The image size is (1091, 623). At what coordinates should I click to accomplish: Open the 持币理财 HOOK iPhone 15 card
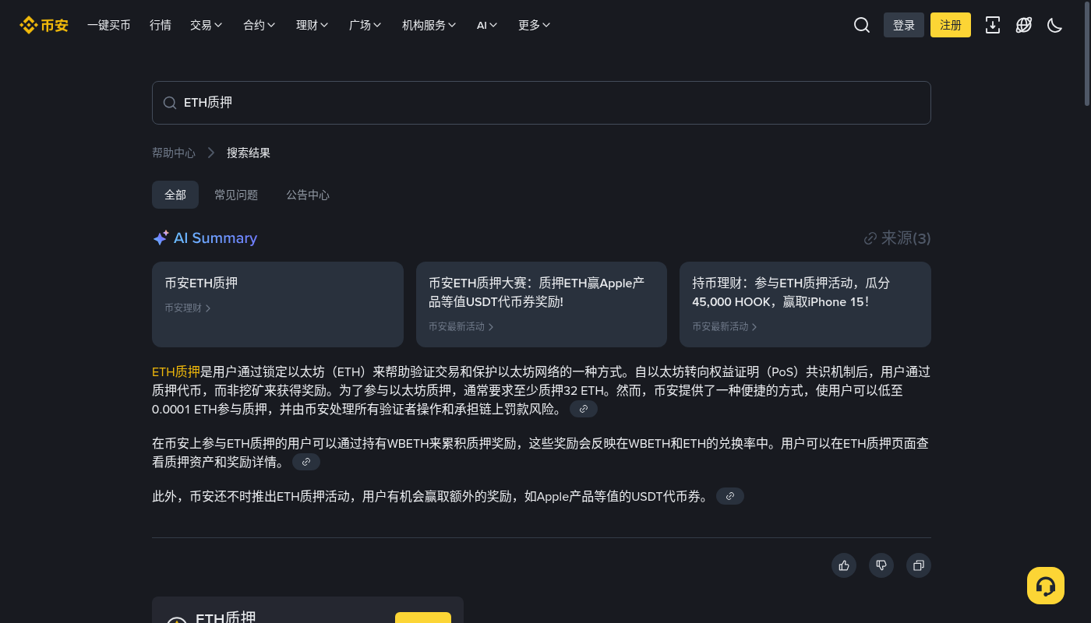805,304
